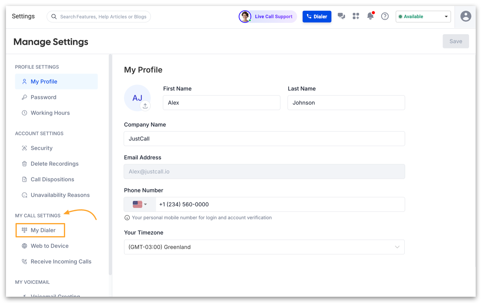Edit the Last Name field
Image resolution: width=482 pixels, height=303 pixels.
coord(346,103)
